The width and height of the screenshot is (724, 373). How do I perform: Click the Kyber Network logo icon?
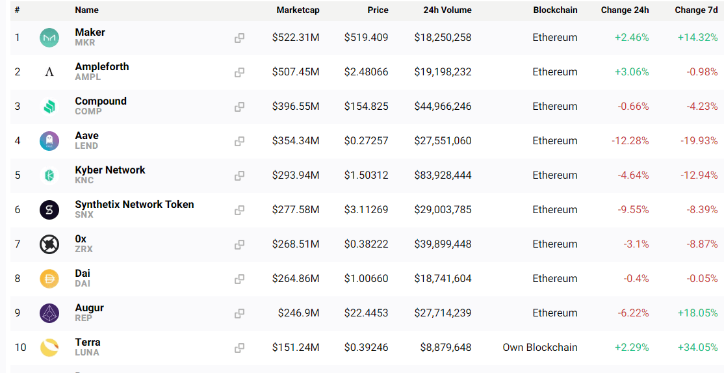click(49, 175)
